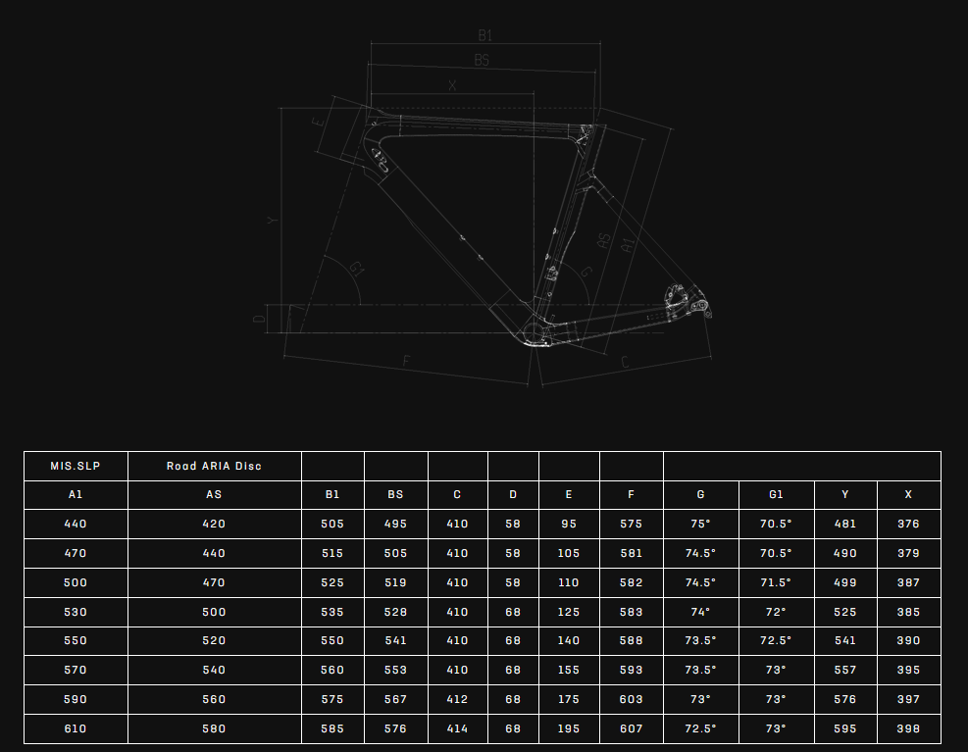Select the Y column header in table
Viewport: 968px width, 752px height.
coord(844,495)
